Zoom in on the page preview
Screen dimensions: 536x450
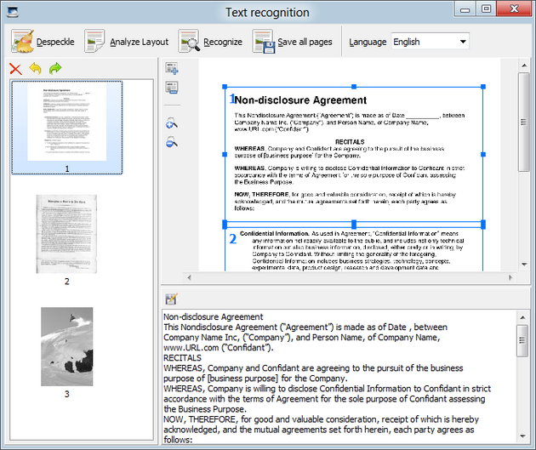[x=172, y=123]
